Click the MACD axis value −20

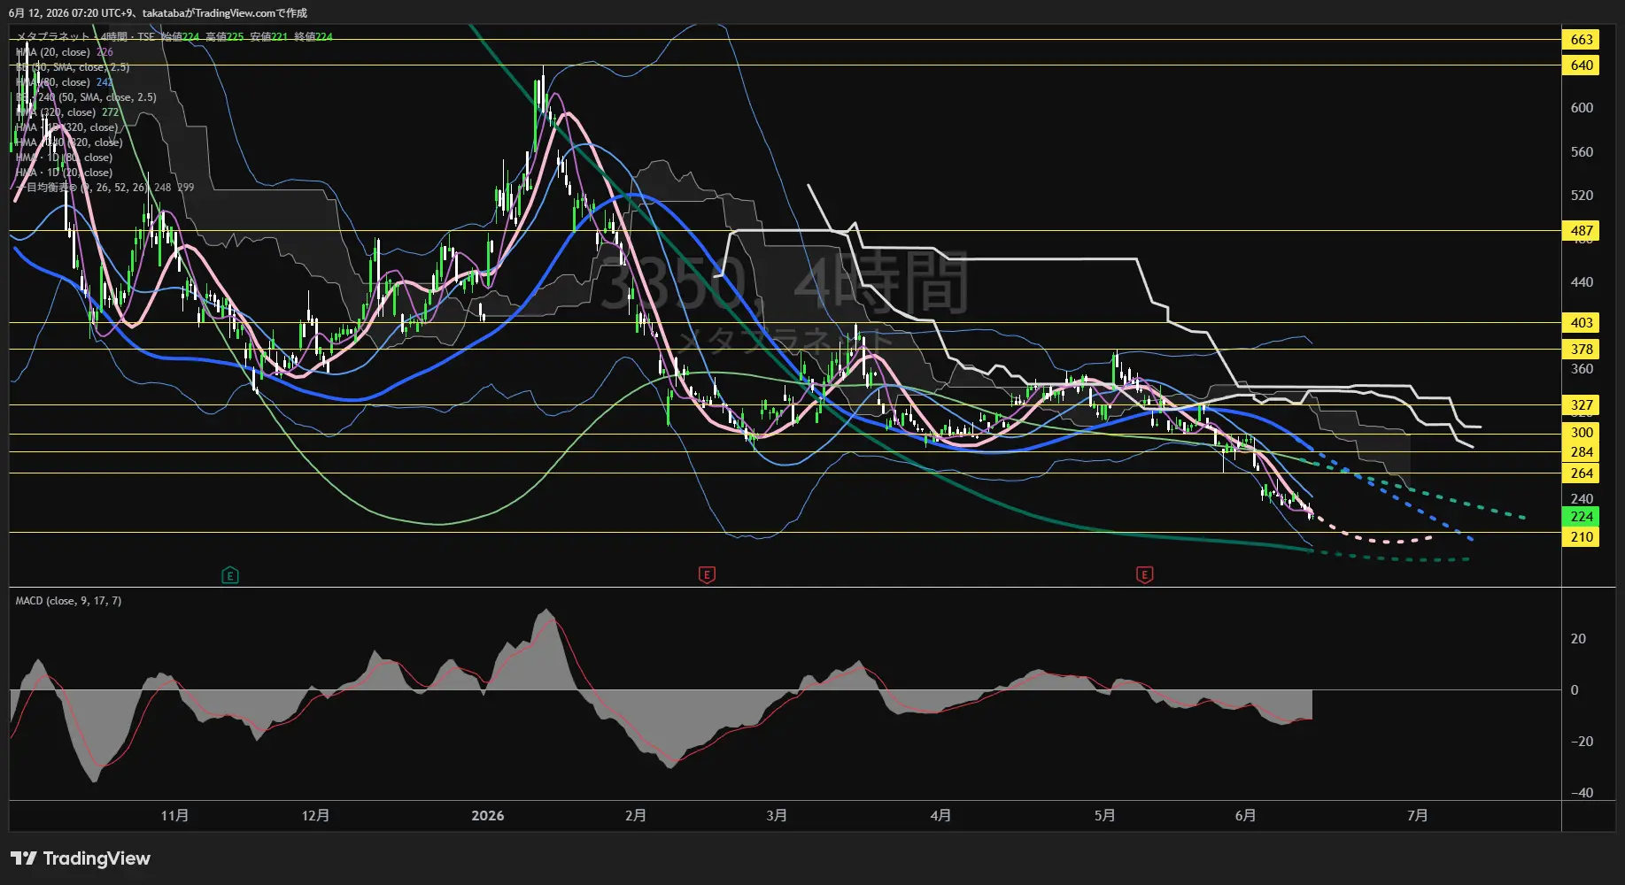point(1582,742)
